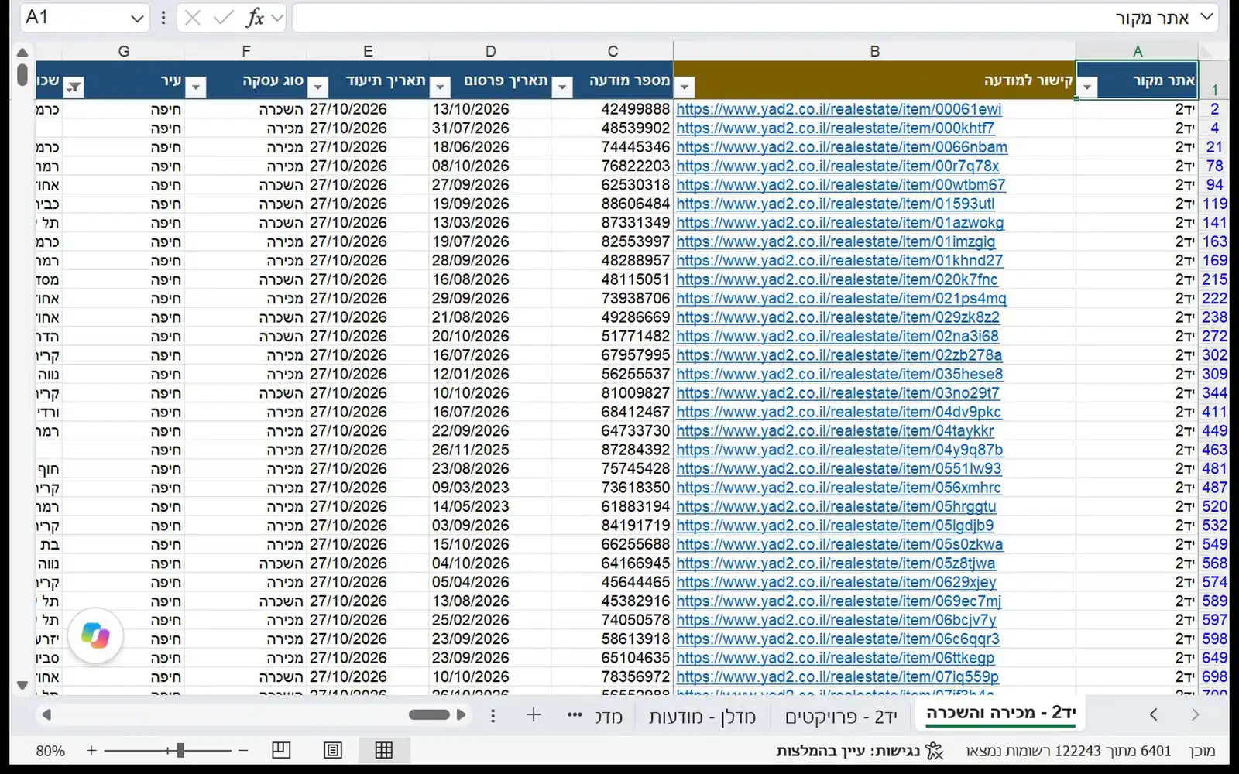Screen dimensions: 1239x774
Task: Switch to Normal view icon
Action: pos(384,750)
